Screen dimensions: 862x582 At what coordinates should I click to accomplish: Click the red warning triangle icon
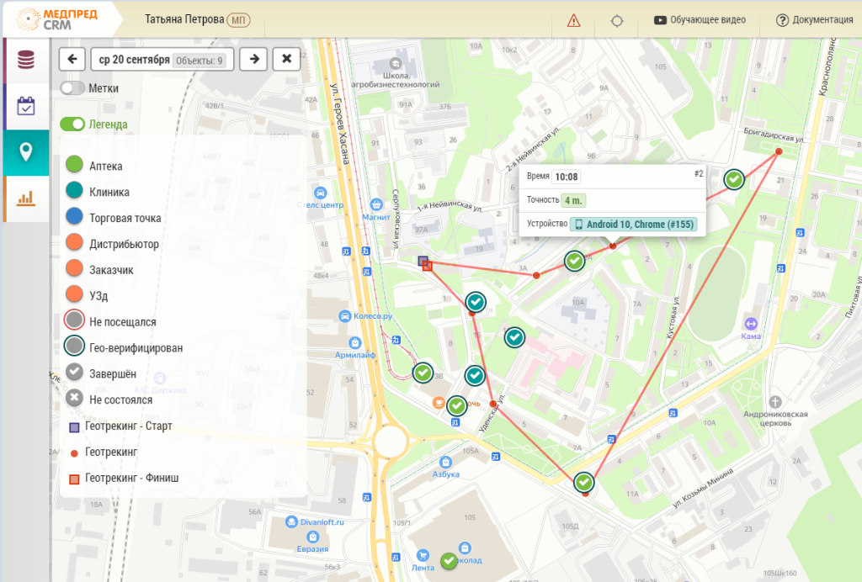(573, 20)
